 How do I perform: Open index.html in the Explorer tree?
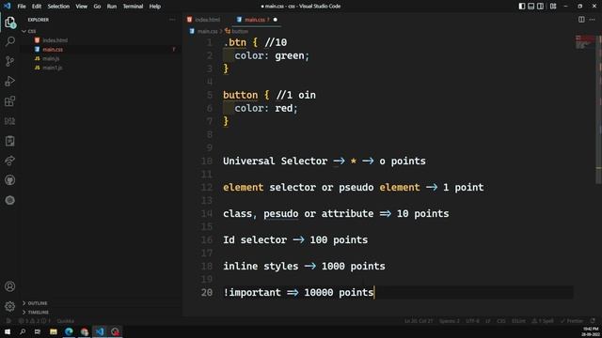tap(55, 40)
